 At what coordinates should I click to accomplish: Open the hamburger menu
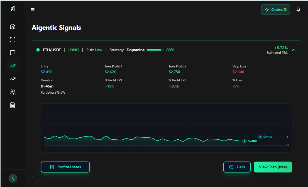[33, 10]
